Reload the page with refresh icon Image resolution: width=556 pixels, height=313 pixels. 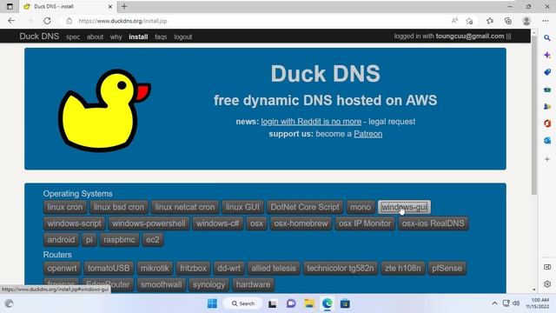[x=47, y=21]
